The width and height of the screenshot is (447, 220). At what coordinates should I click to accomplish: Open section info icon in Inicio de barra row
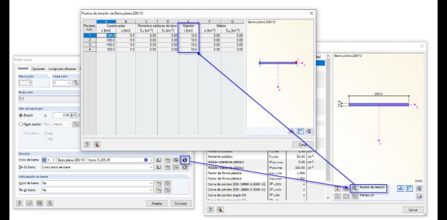pyautogui.click(x=185, y=160)
